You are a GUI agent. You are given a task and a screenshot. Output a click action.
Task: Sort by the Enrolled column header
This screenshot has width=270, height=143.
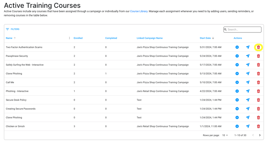click(78, 38)
